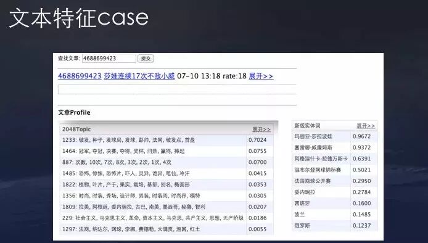This screenshot has width=428, height=243.
Task: Select entity 温布尔登网球锦标赛
Action: [x=318, y=170]
